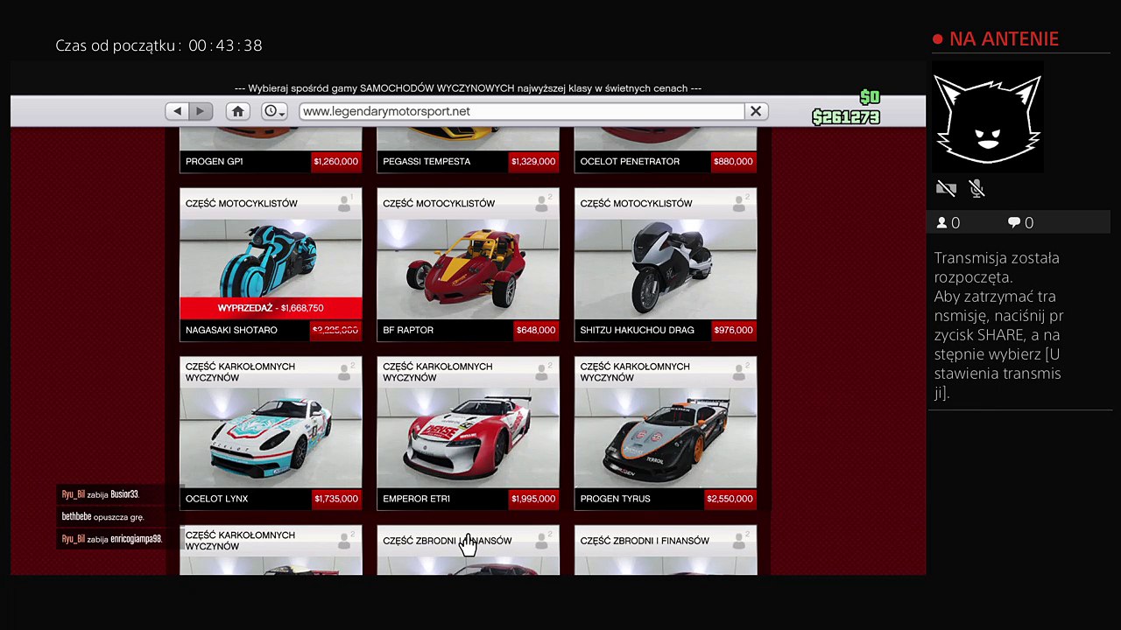Click the NA ANTENIE live status label

[1005, 39]
